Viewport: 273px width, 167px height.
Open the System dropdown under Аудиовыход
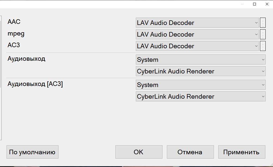pyautogui.click(x=201, y=60)
